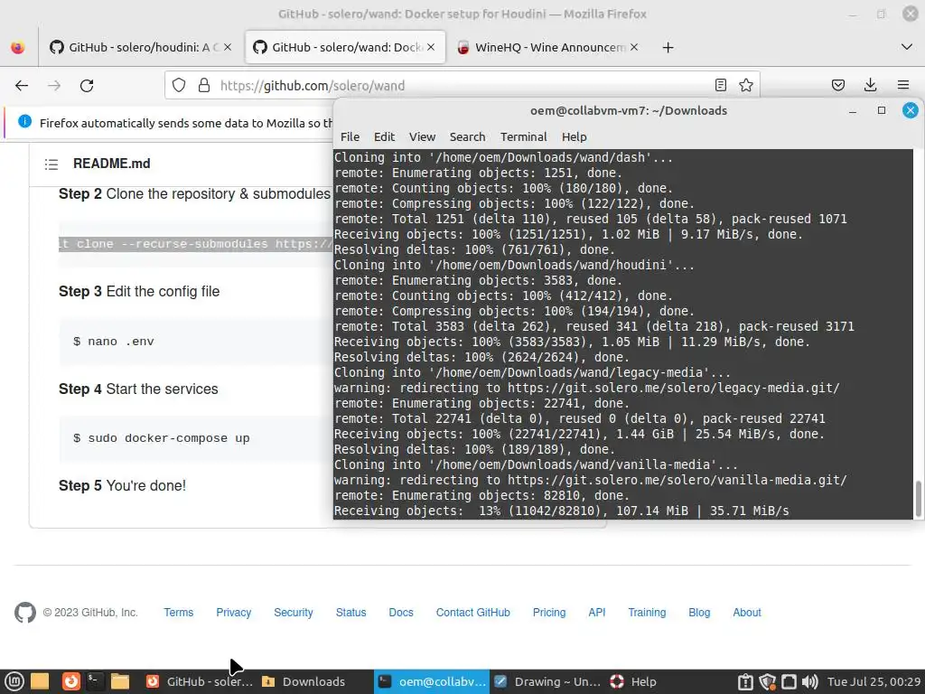Viewport: 925px width, 694px height.
Task: Close the WineHQ tab
Action: click(x=634, y=47)
